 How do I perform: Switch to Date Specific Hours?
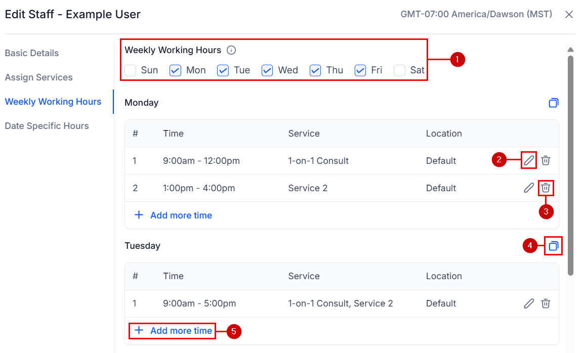[x=48, y=125]
